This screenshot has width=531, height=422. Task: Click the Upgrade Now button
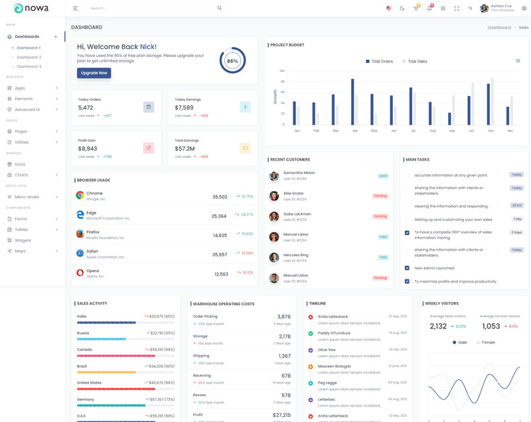point(94,73)
